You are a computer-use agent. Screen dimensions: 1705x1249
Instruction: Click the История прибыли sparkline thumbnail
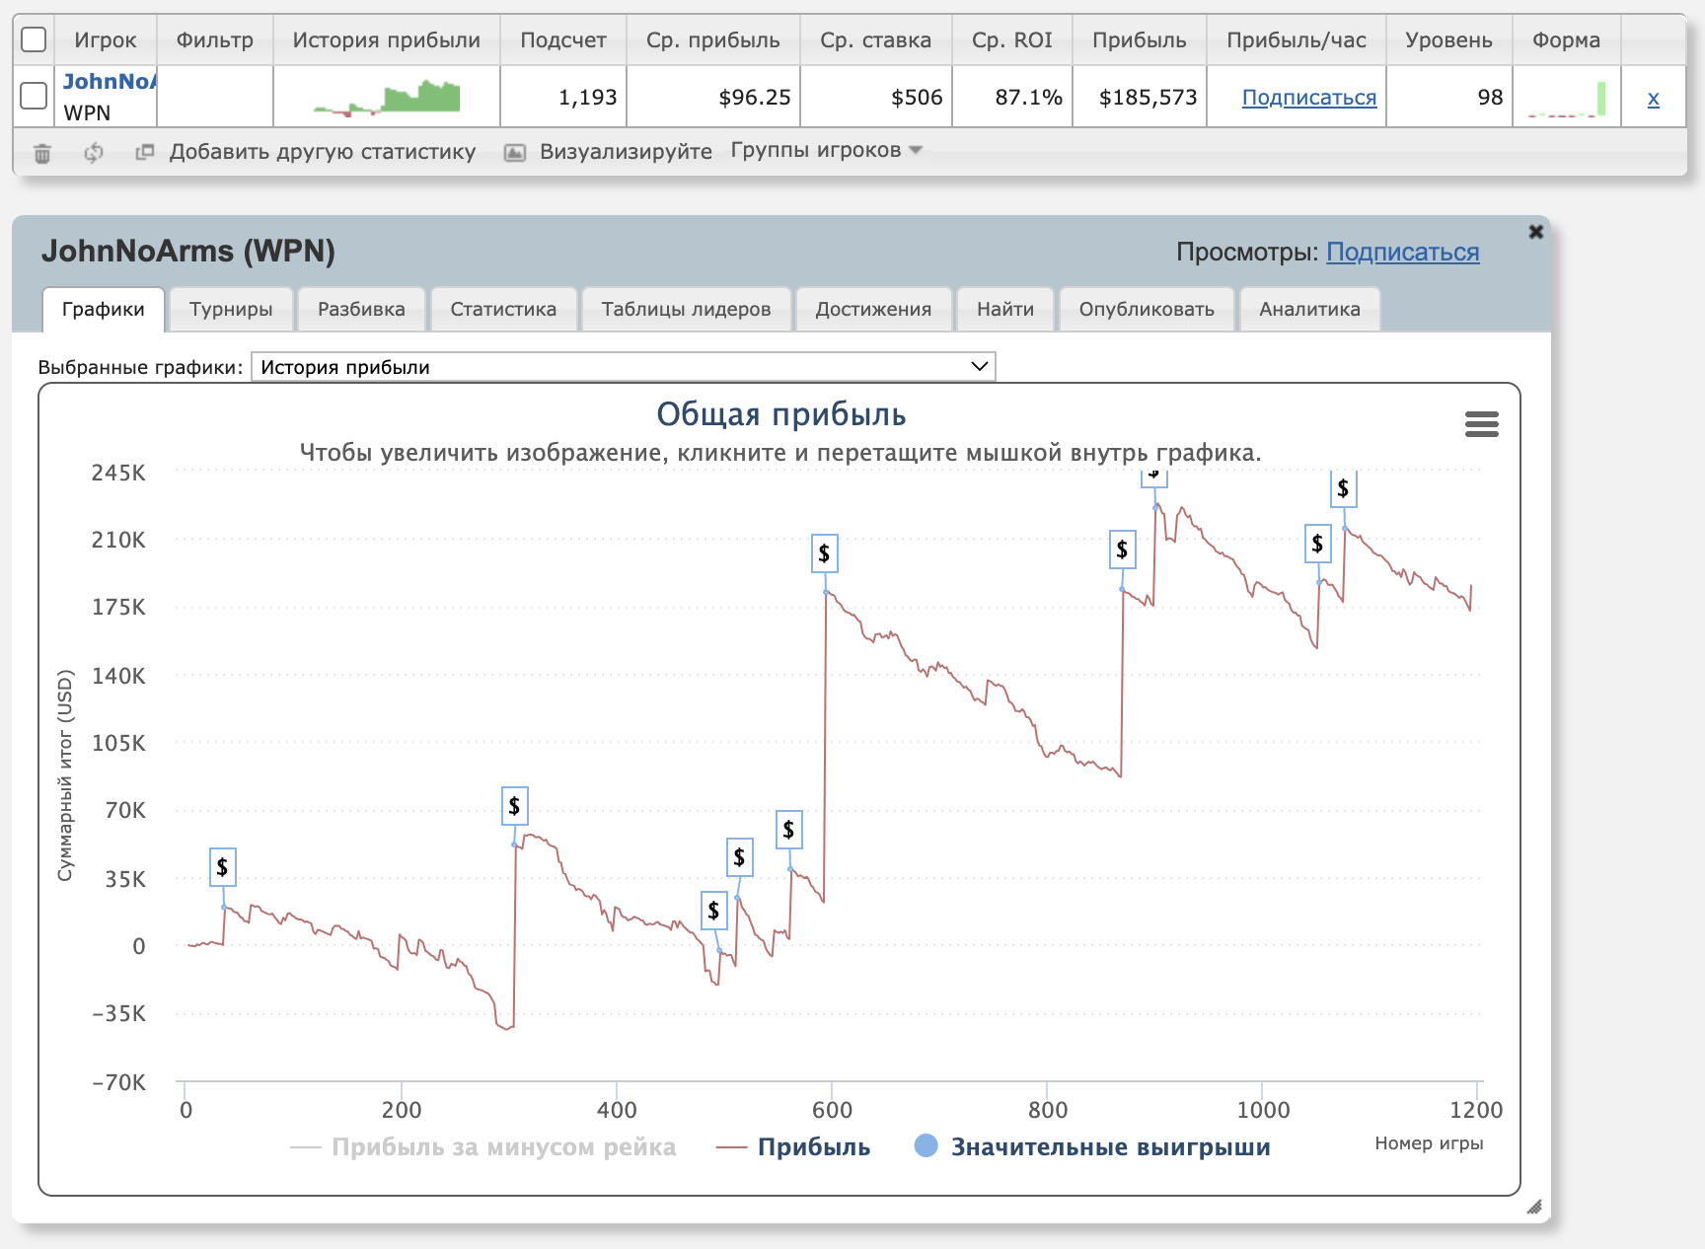[387, 97]
